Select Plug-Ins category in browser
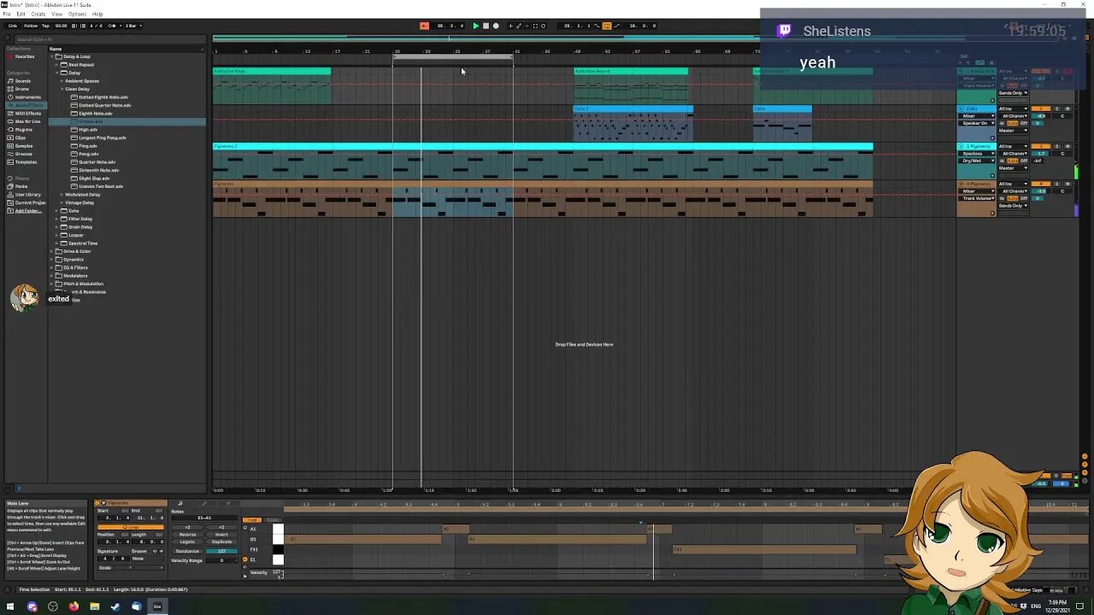The width and height of the screenshot is (1094, 615). pos(24,129)
